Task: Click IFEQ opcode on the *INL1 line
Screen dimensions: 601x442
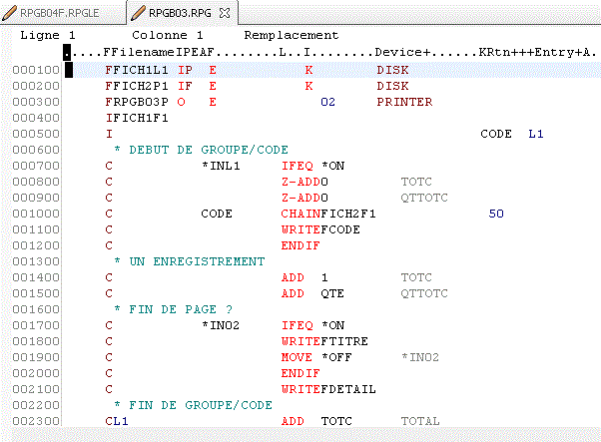Action: 298,166
